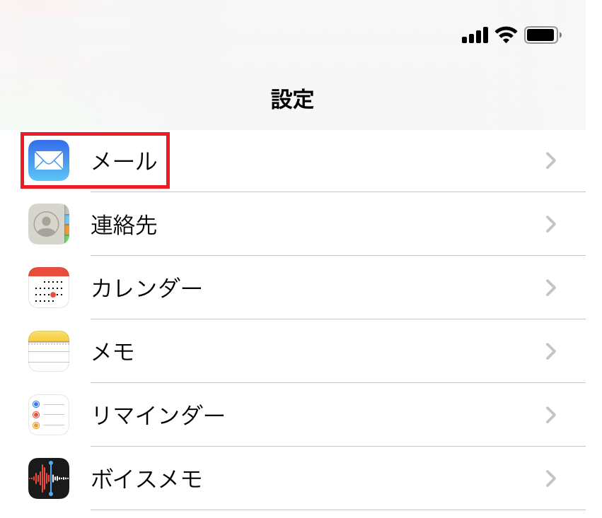The width and height of the screenshot is (602, 518).
Task: Expand the メール row chevron
Action: (x=551, y=160)
